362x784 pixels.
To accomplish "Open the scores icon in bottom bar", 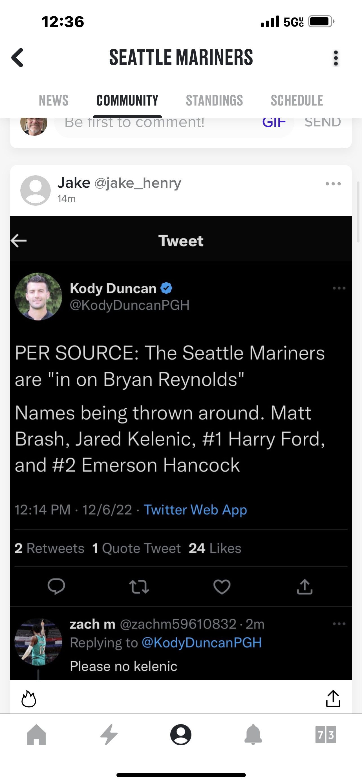I will click(326, 735).
